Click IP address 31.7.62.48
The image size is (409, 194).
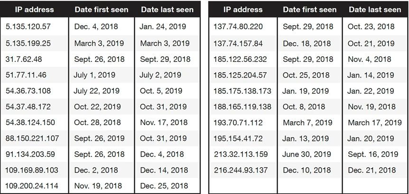tap(25, 59)
